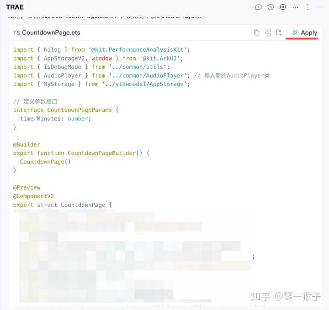Click the '@Preview' decorator
329x310 pixels.
[27, 188]
